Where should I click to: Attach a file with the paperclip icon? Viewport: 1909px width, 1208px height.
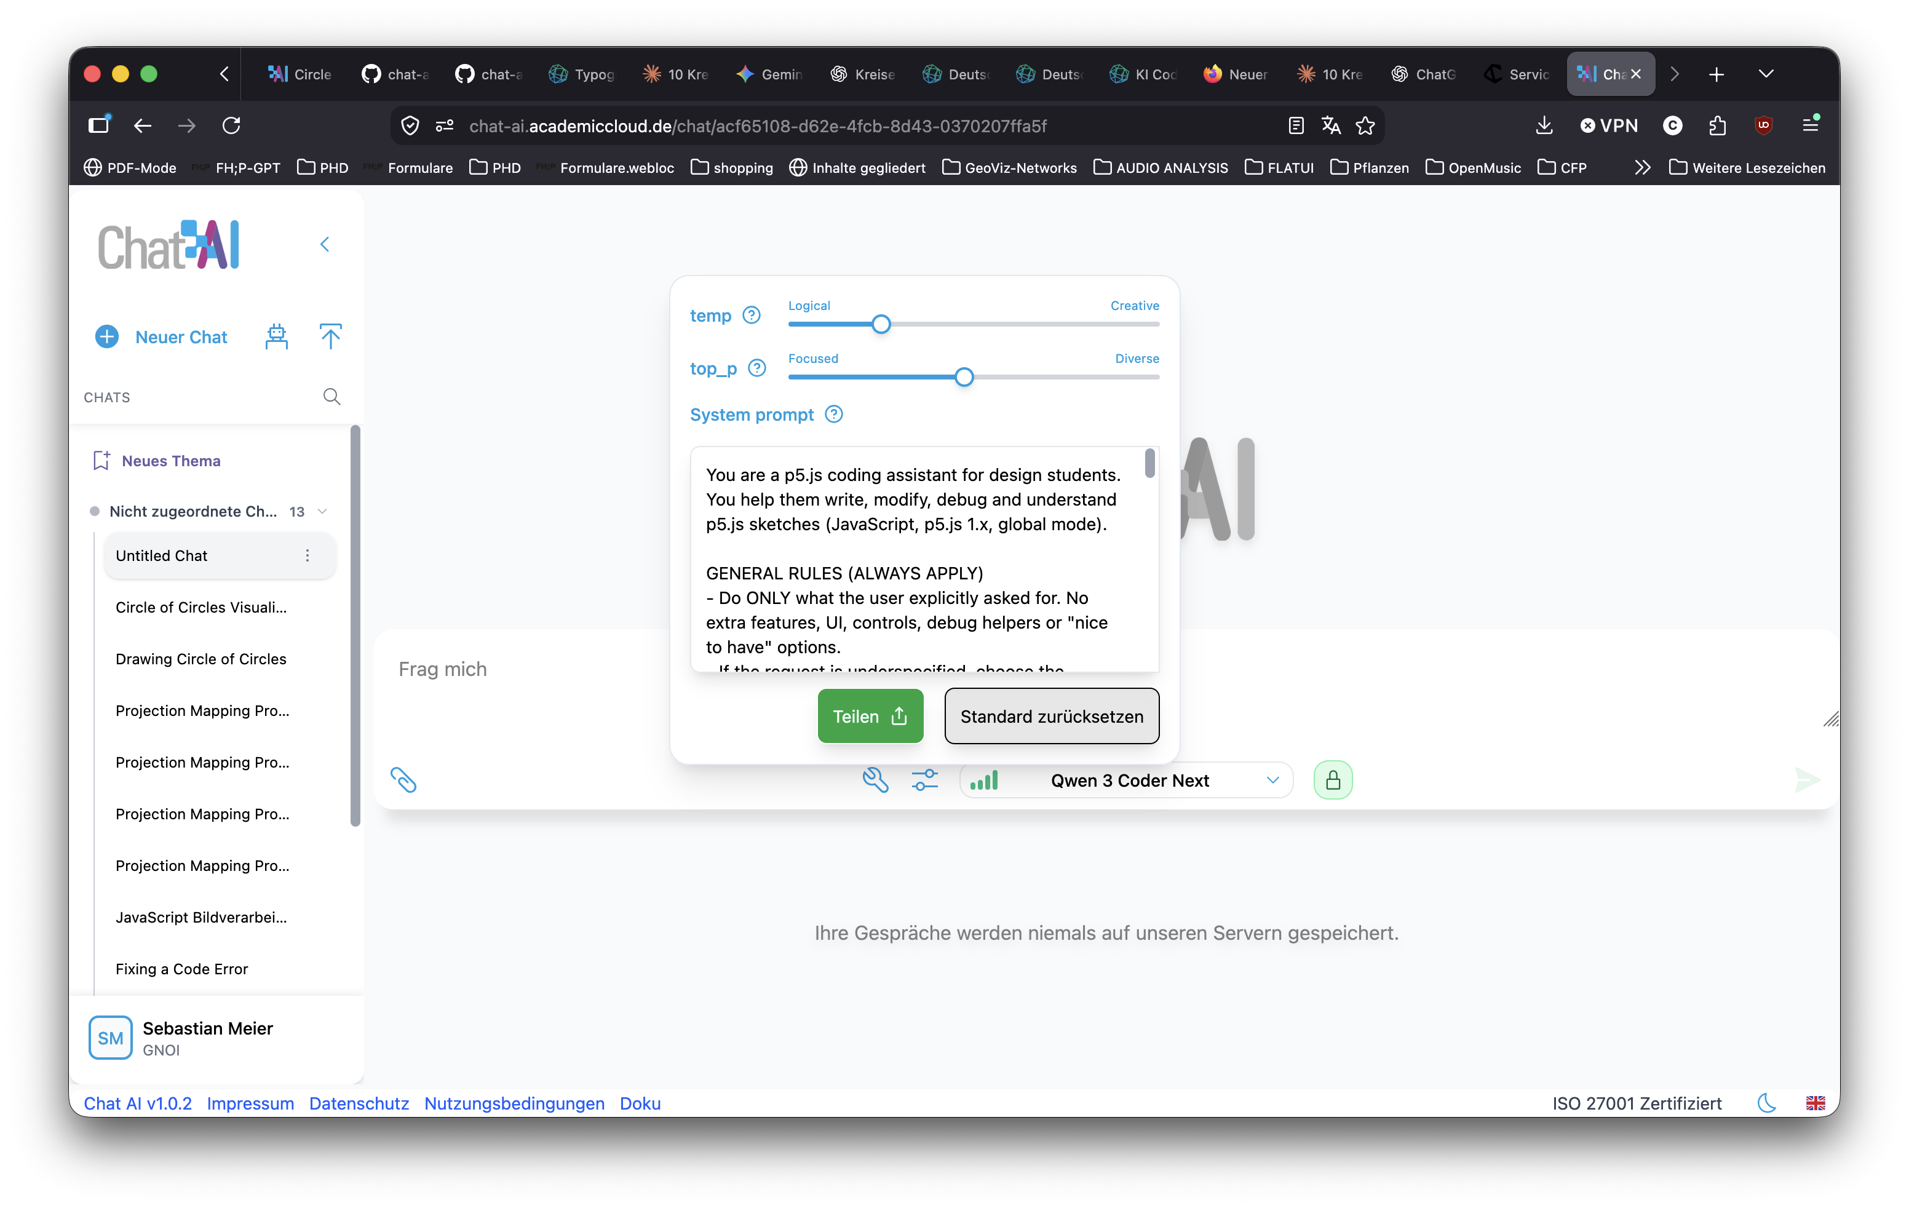(x=403, y=780)
